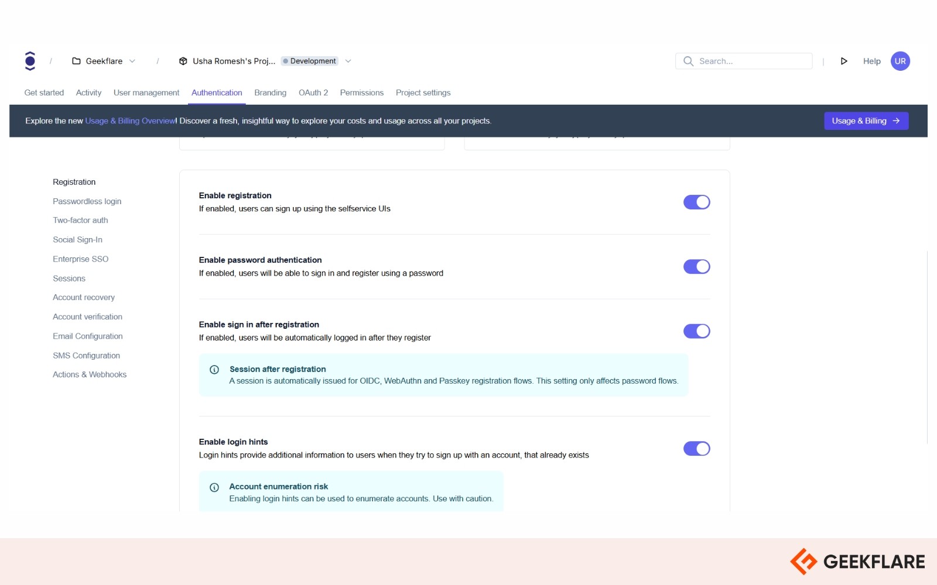Click into the Search input field

(x=744, y=61)
